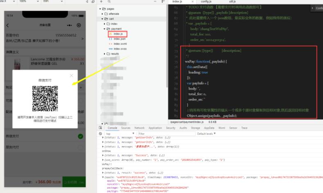Image resolution: width=323 pixels, height=193 pixels.
Task: Click the clear console icon
Action: pyautogui.click(x=100, y=134)
